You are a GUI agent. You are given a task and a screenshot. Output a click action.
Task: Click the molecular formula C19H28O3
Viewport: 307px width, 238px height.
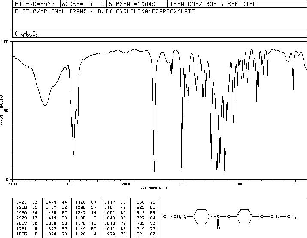click(x=27, y=34)
